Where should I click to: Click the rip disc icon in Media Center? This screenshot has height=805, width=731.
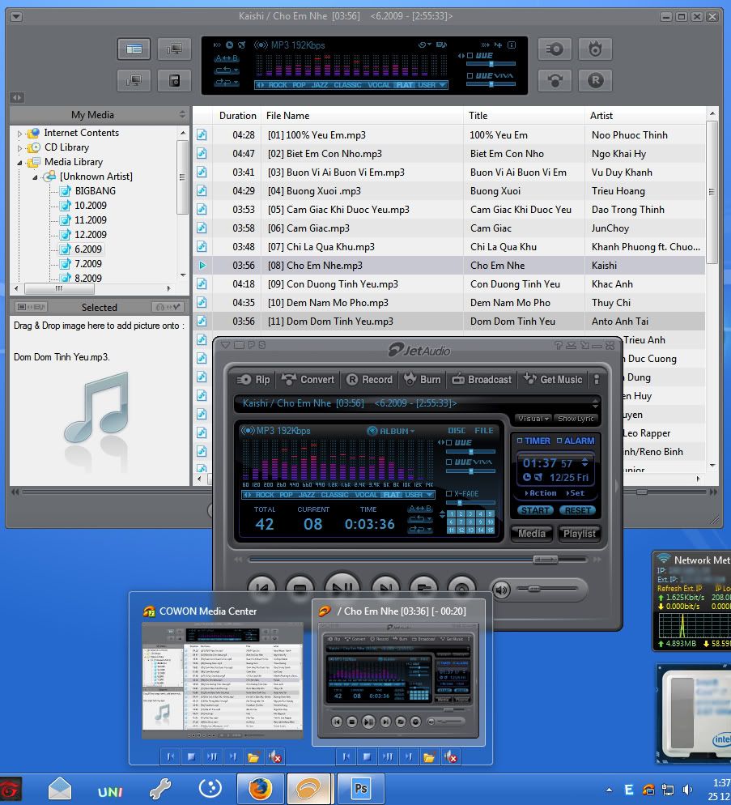pyautogui.click(x=555, y=49)
